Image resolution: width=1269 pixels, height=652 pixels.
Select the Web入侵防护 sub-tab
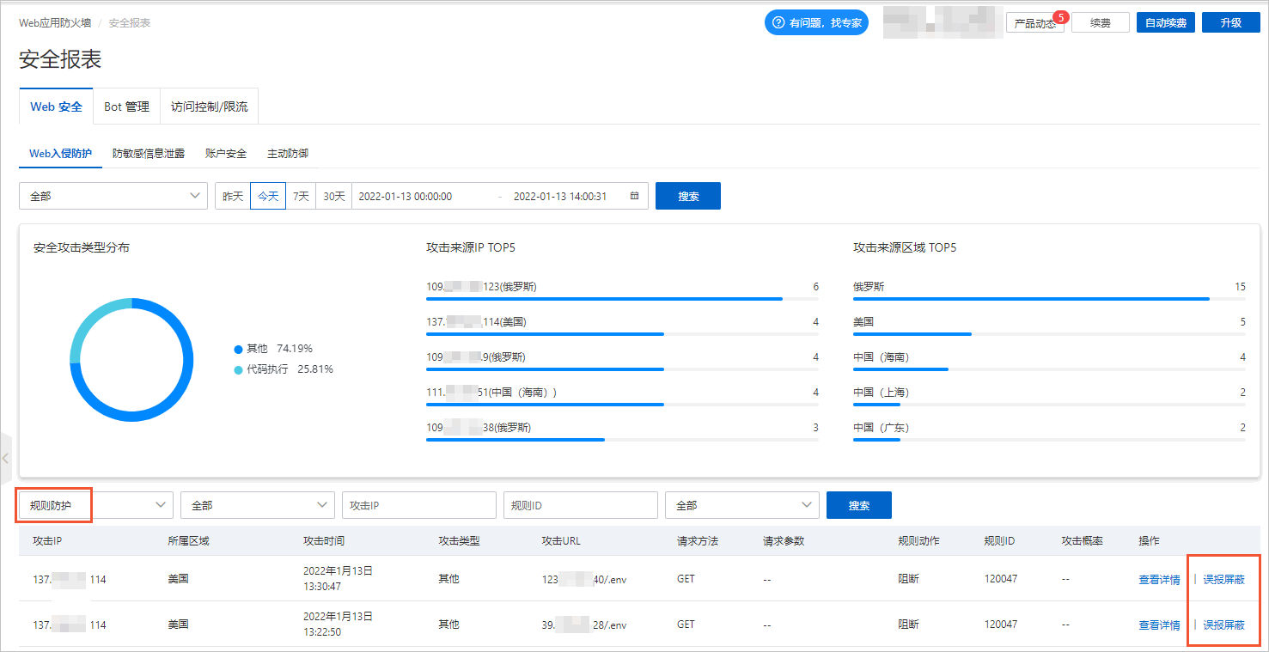60,154
